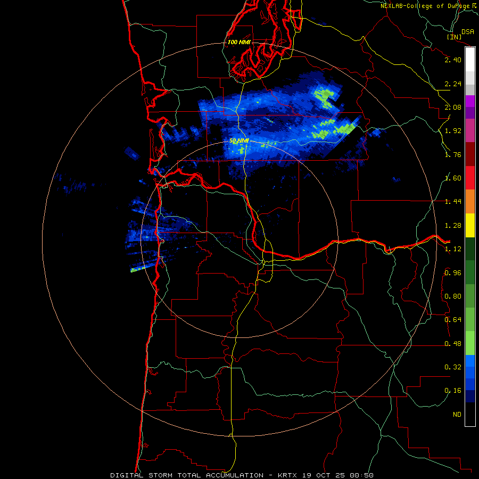
Task: Click the ND legend label
Action: click(457, 415)
